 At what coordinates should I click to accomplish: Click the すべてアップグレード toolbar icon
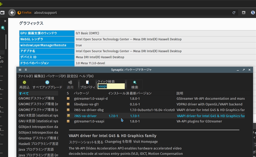[x=47, y=82]
